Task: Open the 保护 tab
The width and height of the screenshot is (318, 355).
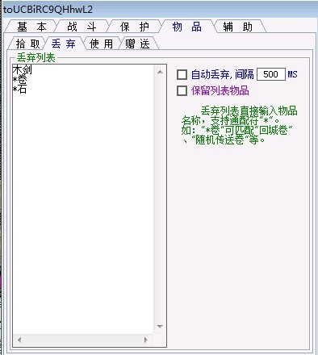Action: coord(134,27)
